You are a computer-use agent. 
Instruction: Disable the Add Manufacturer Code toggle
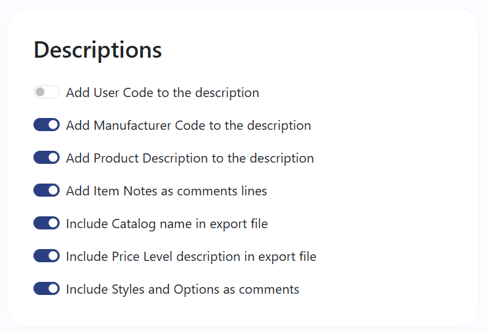pos(47,125)
